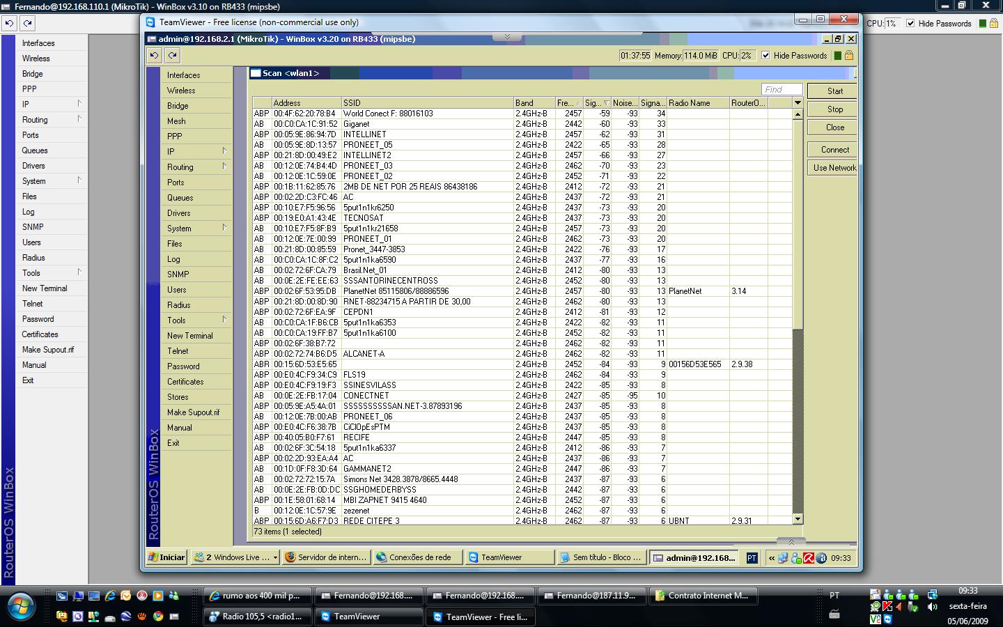
Task: Click Redo in the Fernando WinBox window
Action: [x=27, y=23]
